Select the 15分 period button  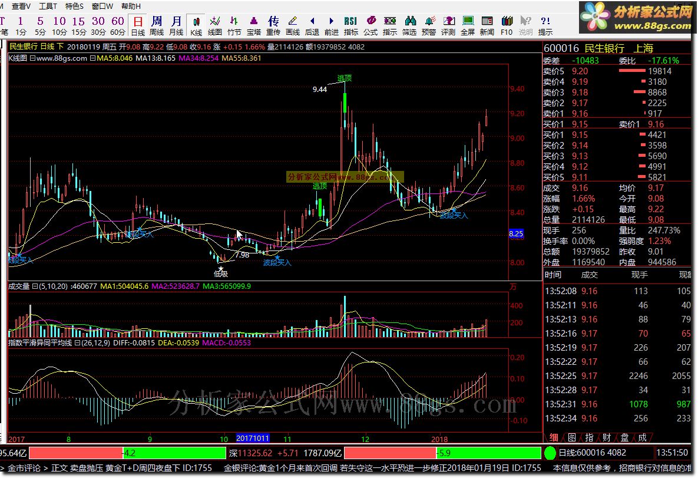coord(79,25)
